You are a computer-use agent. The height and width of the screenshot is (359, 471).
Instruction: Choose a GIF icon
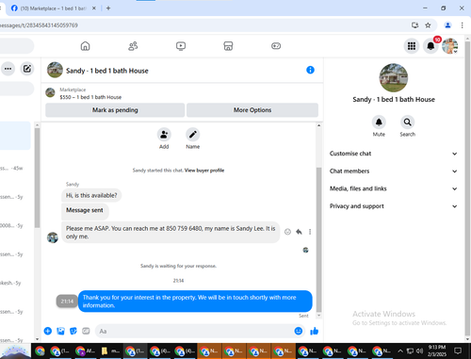pyautogui.click(x=86, y=331)
